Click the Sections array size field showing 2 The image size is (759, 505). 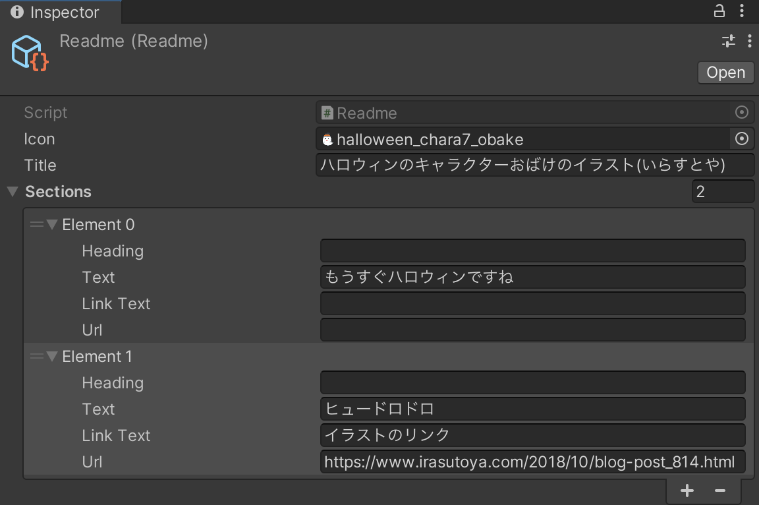(723, 191)
